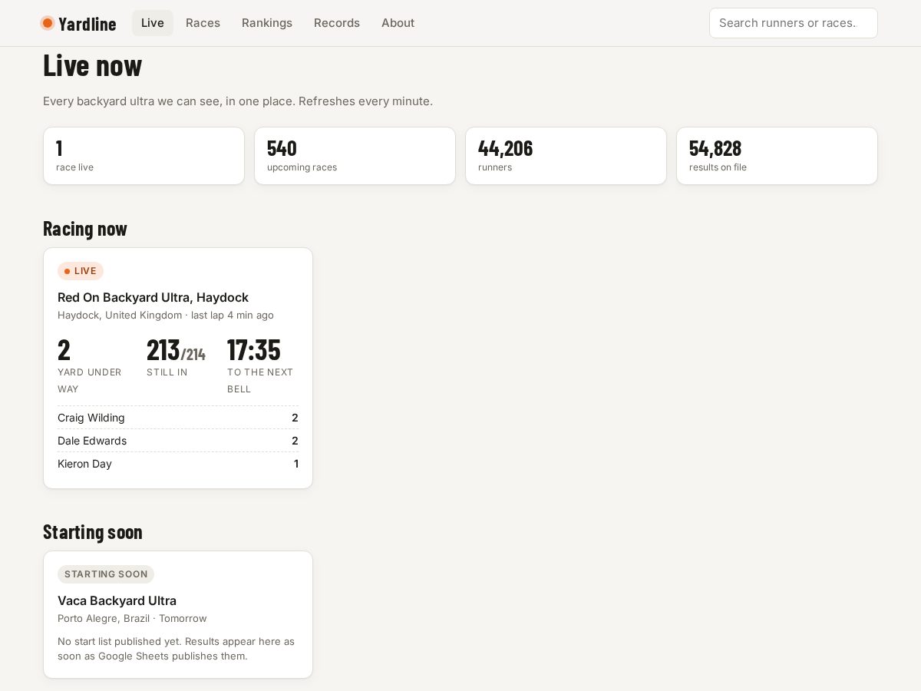Open the Vaca Backyard Ultra race
Viewport: 921px width, 691px height.
click(117, 600)
